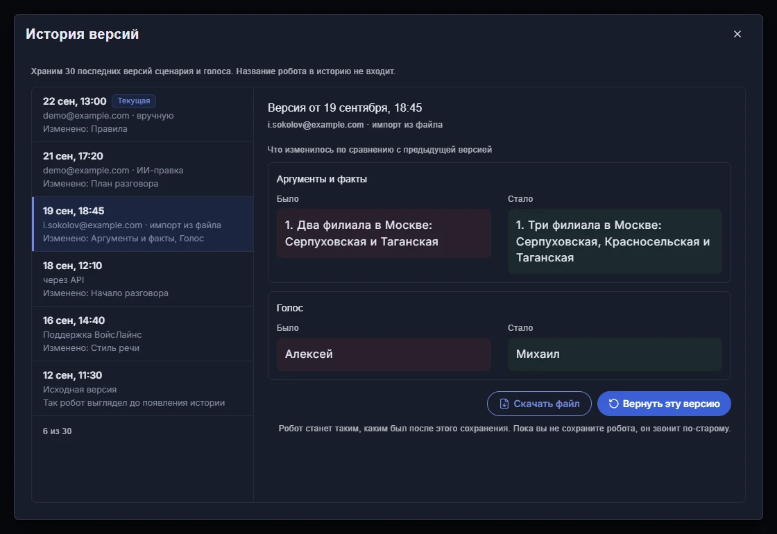The width and height of the screenshot is (777, 534).
Task: Select the 22 сен, 13:00 version
Action: pyautogui.click(x=143, y=115)
